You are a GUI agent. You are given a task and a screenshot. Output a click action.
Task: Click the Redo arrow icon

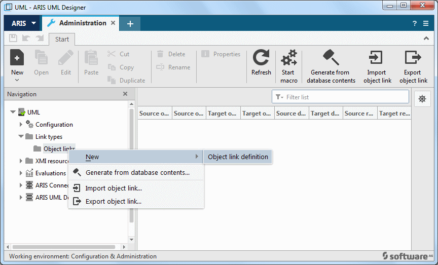click(x=40, y=39)
